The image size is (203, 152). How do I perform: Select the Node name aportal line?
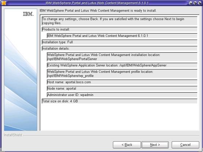click(122, 88)
